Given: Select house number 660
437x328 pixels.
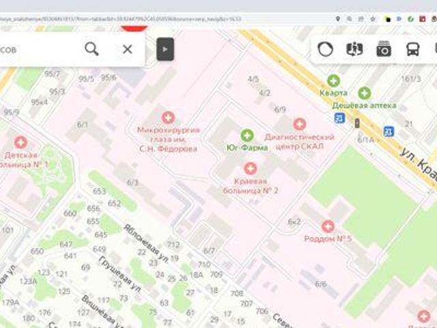Looking at the screenshot, I should click(x=70, y=214).
